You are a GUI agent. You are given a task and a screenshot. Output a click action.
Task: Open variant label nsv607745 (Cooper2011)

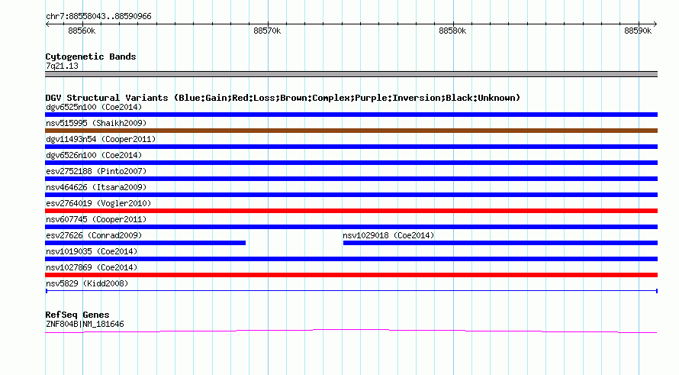pos(96,219)
